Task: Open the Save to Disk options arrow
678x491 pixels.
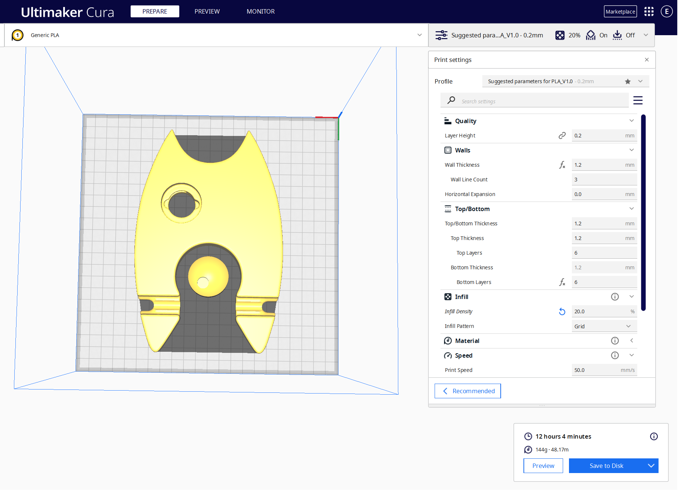Action: coord(651,466)
